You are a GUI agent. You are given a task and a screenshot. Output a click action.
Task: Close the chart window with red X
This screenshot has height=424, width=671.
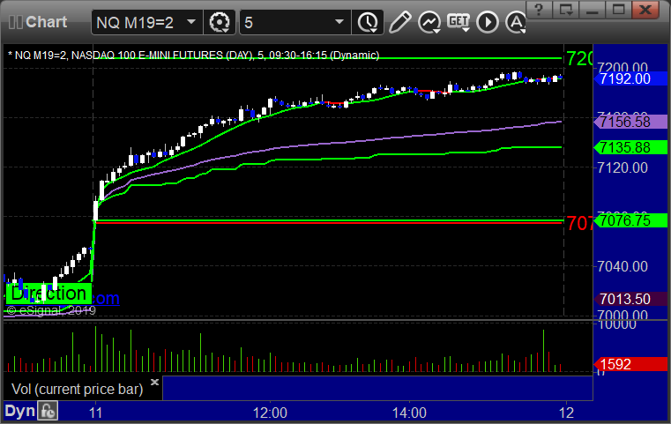tap(645, 10)
